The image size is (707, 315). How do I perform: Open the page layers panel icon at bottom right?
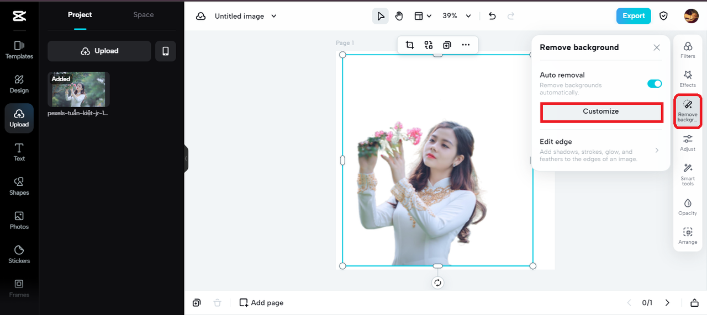(694, 303)
